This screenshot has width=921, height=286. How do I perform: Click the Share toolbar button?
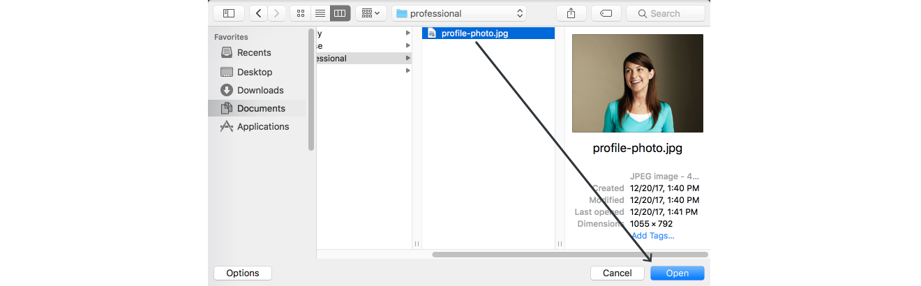tap(571, 13)
